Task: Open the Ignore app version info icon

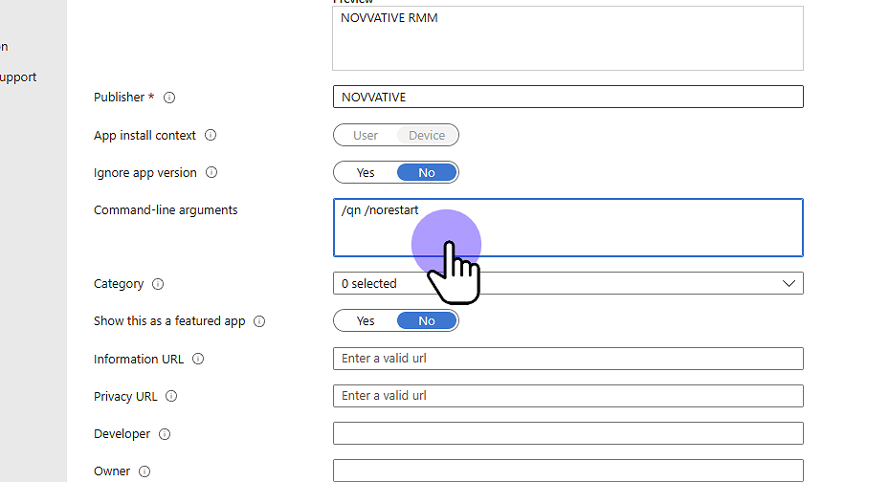Action: (211, 173)
